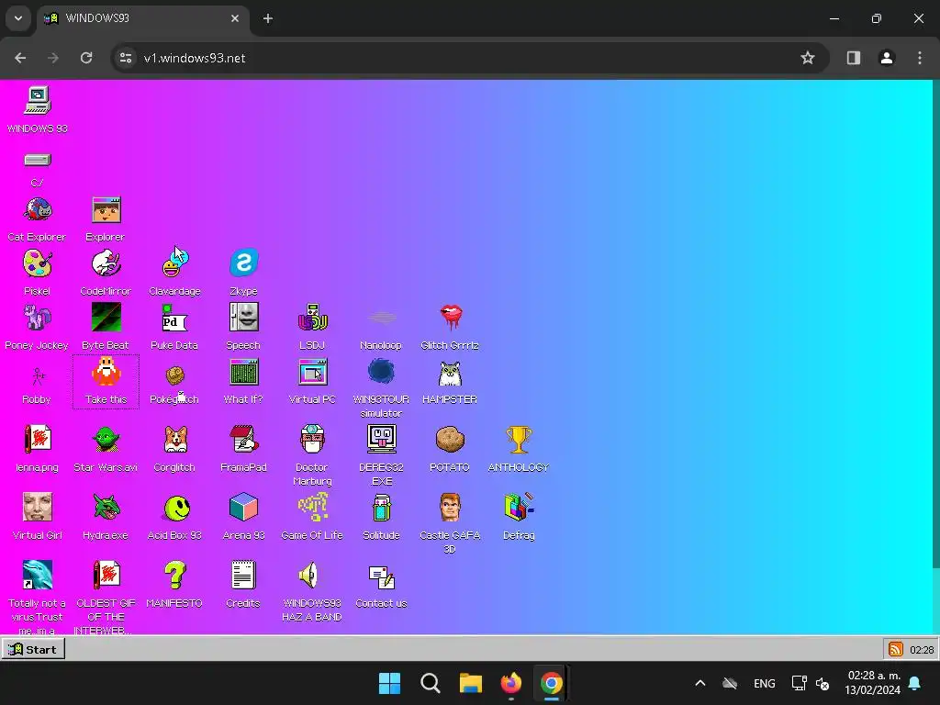The image size is (940, 705).
Task: Bookmark this page with the star
Action: 808,58
